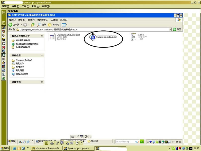The height and width of the screenshot is (151, 201).
Task: Collapse the 其他位置 panel
Action: tap(42, 55)
